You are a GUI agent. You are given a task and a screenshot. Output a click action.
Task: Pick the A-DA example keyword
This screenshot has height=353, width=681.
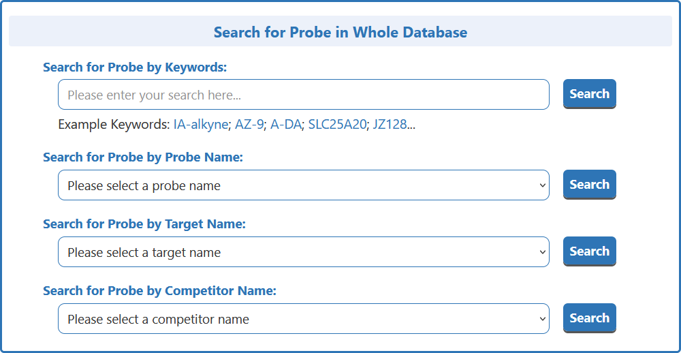pos(286,125)
